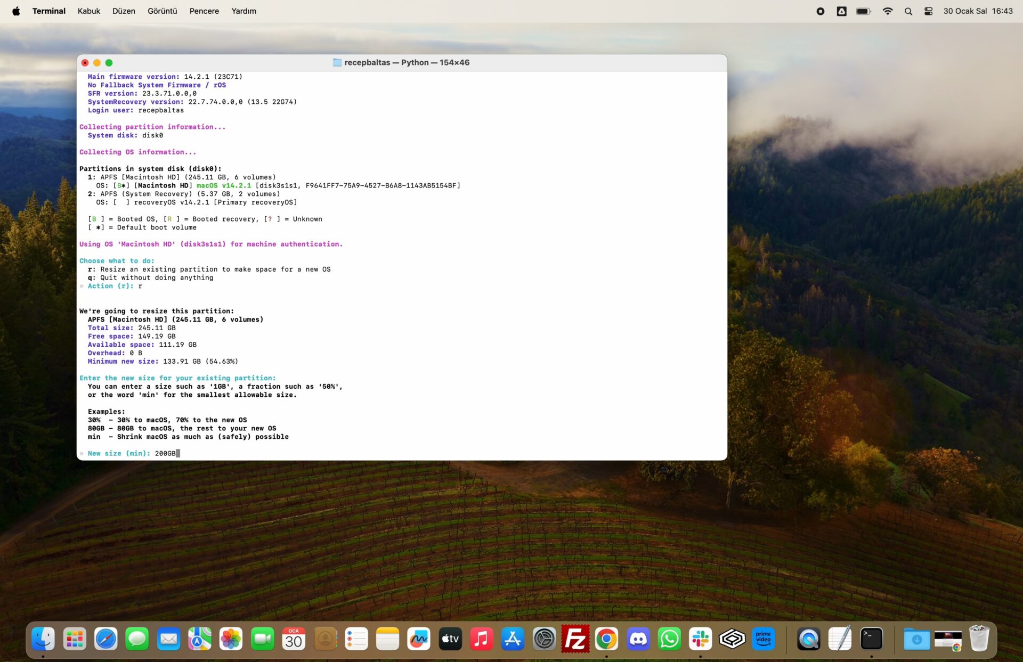Launch QuickTime Player from the Dock
1023x662 pixels.
(808, 639)
